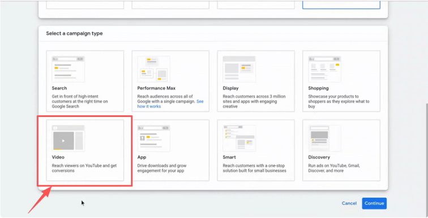Click the Video play thumbnail icon
Viewport: 428px width, 218px height.
click(69, 138)
